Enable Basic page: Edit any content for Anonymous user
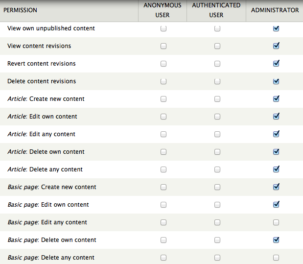Image resolution: width=303 pixels, height=264 pixels. click(x=163, y=222)
